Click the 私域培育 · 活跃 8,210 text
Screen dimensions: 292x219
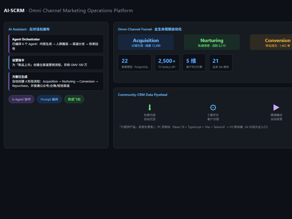[212, 46]
